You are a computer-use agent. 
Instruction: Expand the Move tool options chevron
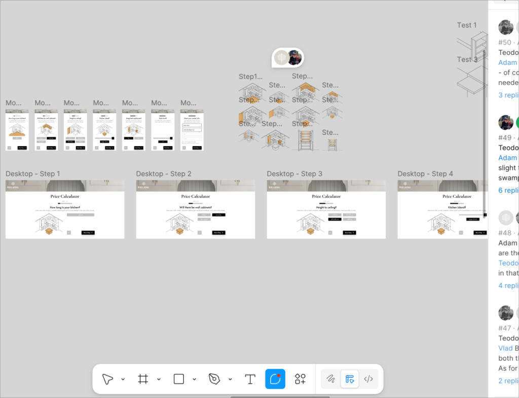tap(123, 379)
